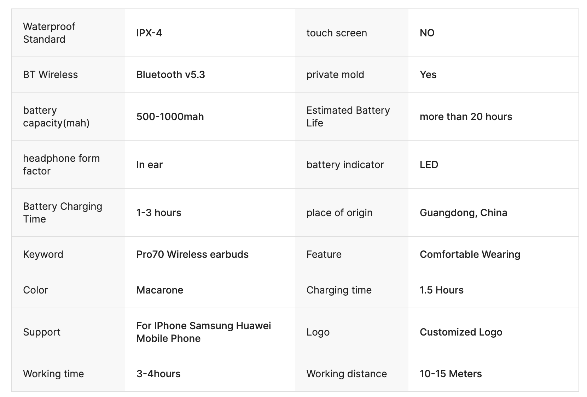Image resolution: width=587 pixels, height=397 pixels.
Task: Select the 'private mold' attribute label
Action: click(335, 75)
